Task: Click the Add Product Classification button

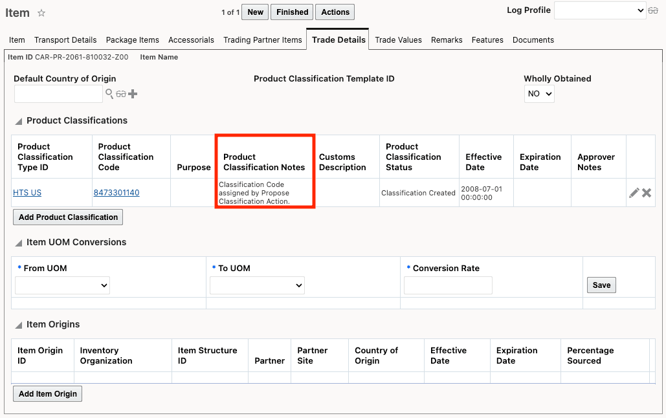Action: [67, 217]
